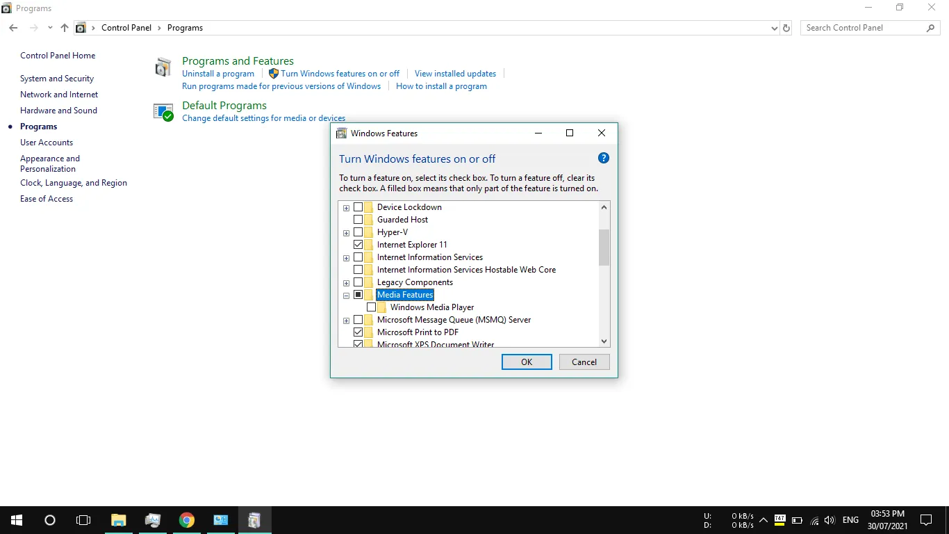Open Uninstall a program link

[218, 74]
